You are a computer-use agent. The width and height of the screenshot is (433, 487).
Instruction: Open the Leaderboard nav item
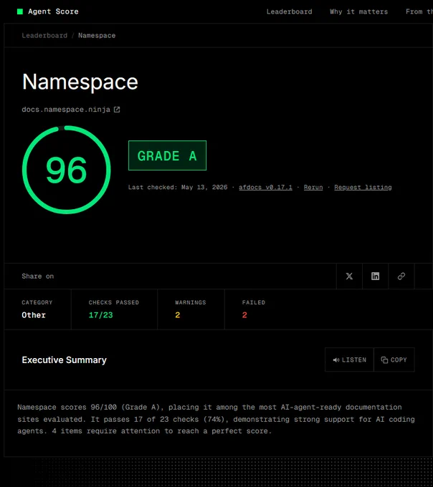click(x=289, y=11)
